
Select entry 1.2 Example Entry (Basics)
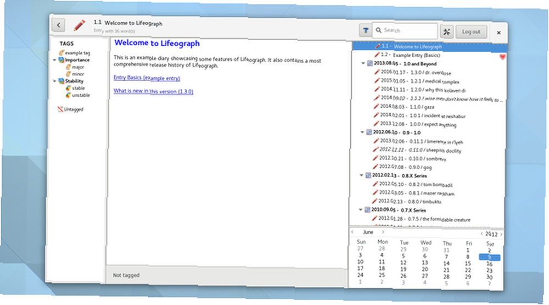pyautogui.click(x=410, y=55)
